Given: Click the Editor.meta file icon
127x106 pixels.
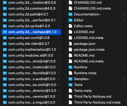Looking at the screenshot, I should click(70, 26).
